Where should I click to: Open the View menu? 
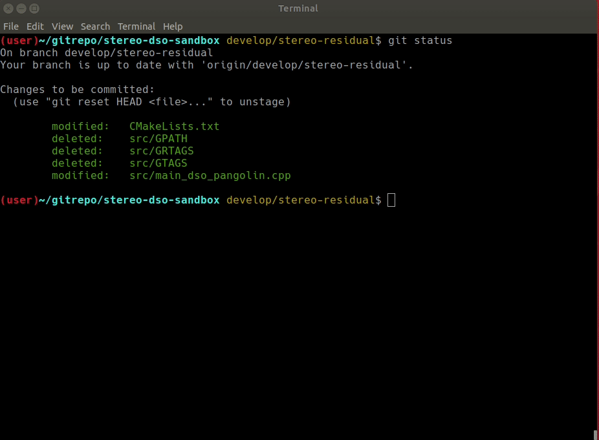62,26
